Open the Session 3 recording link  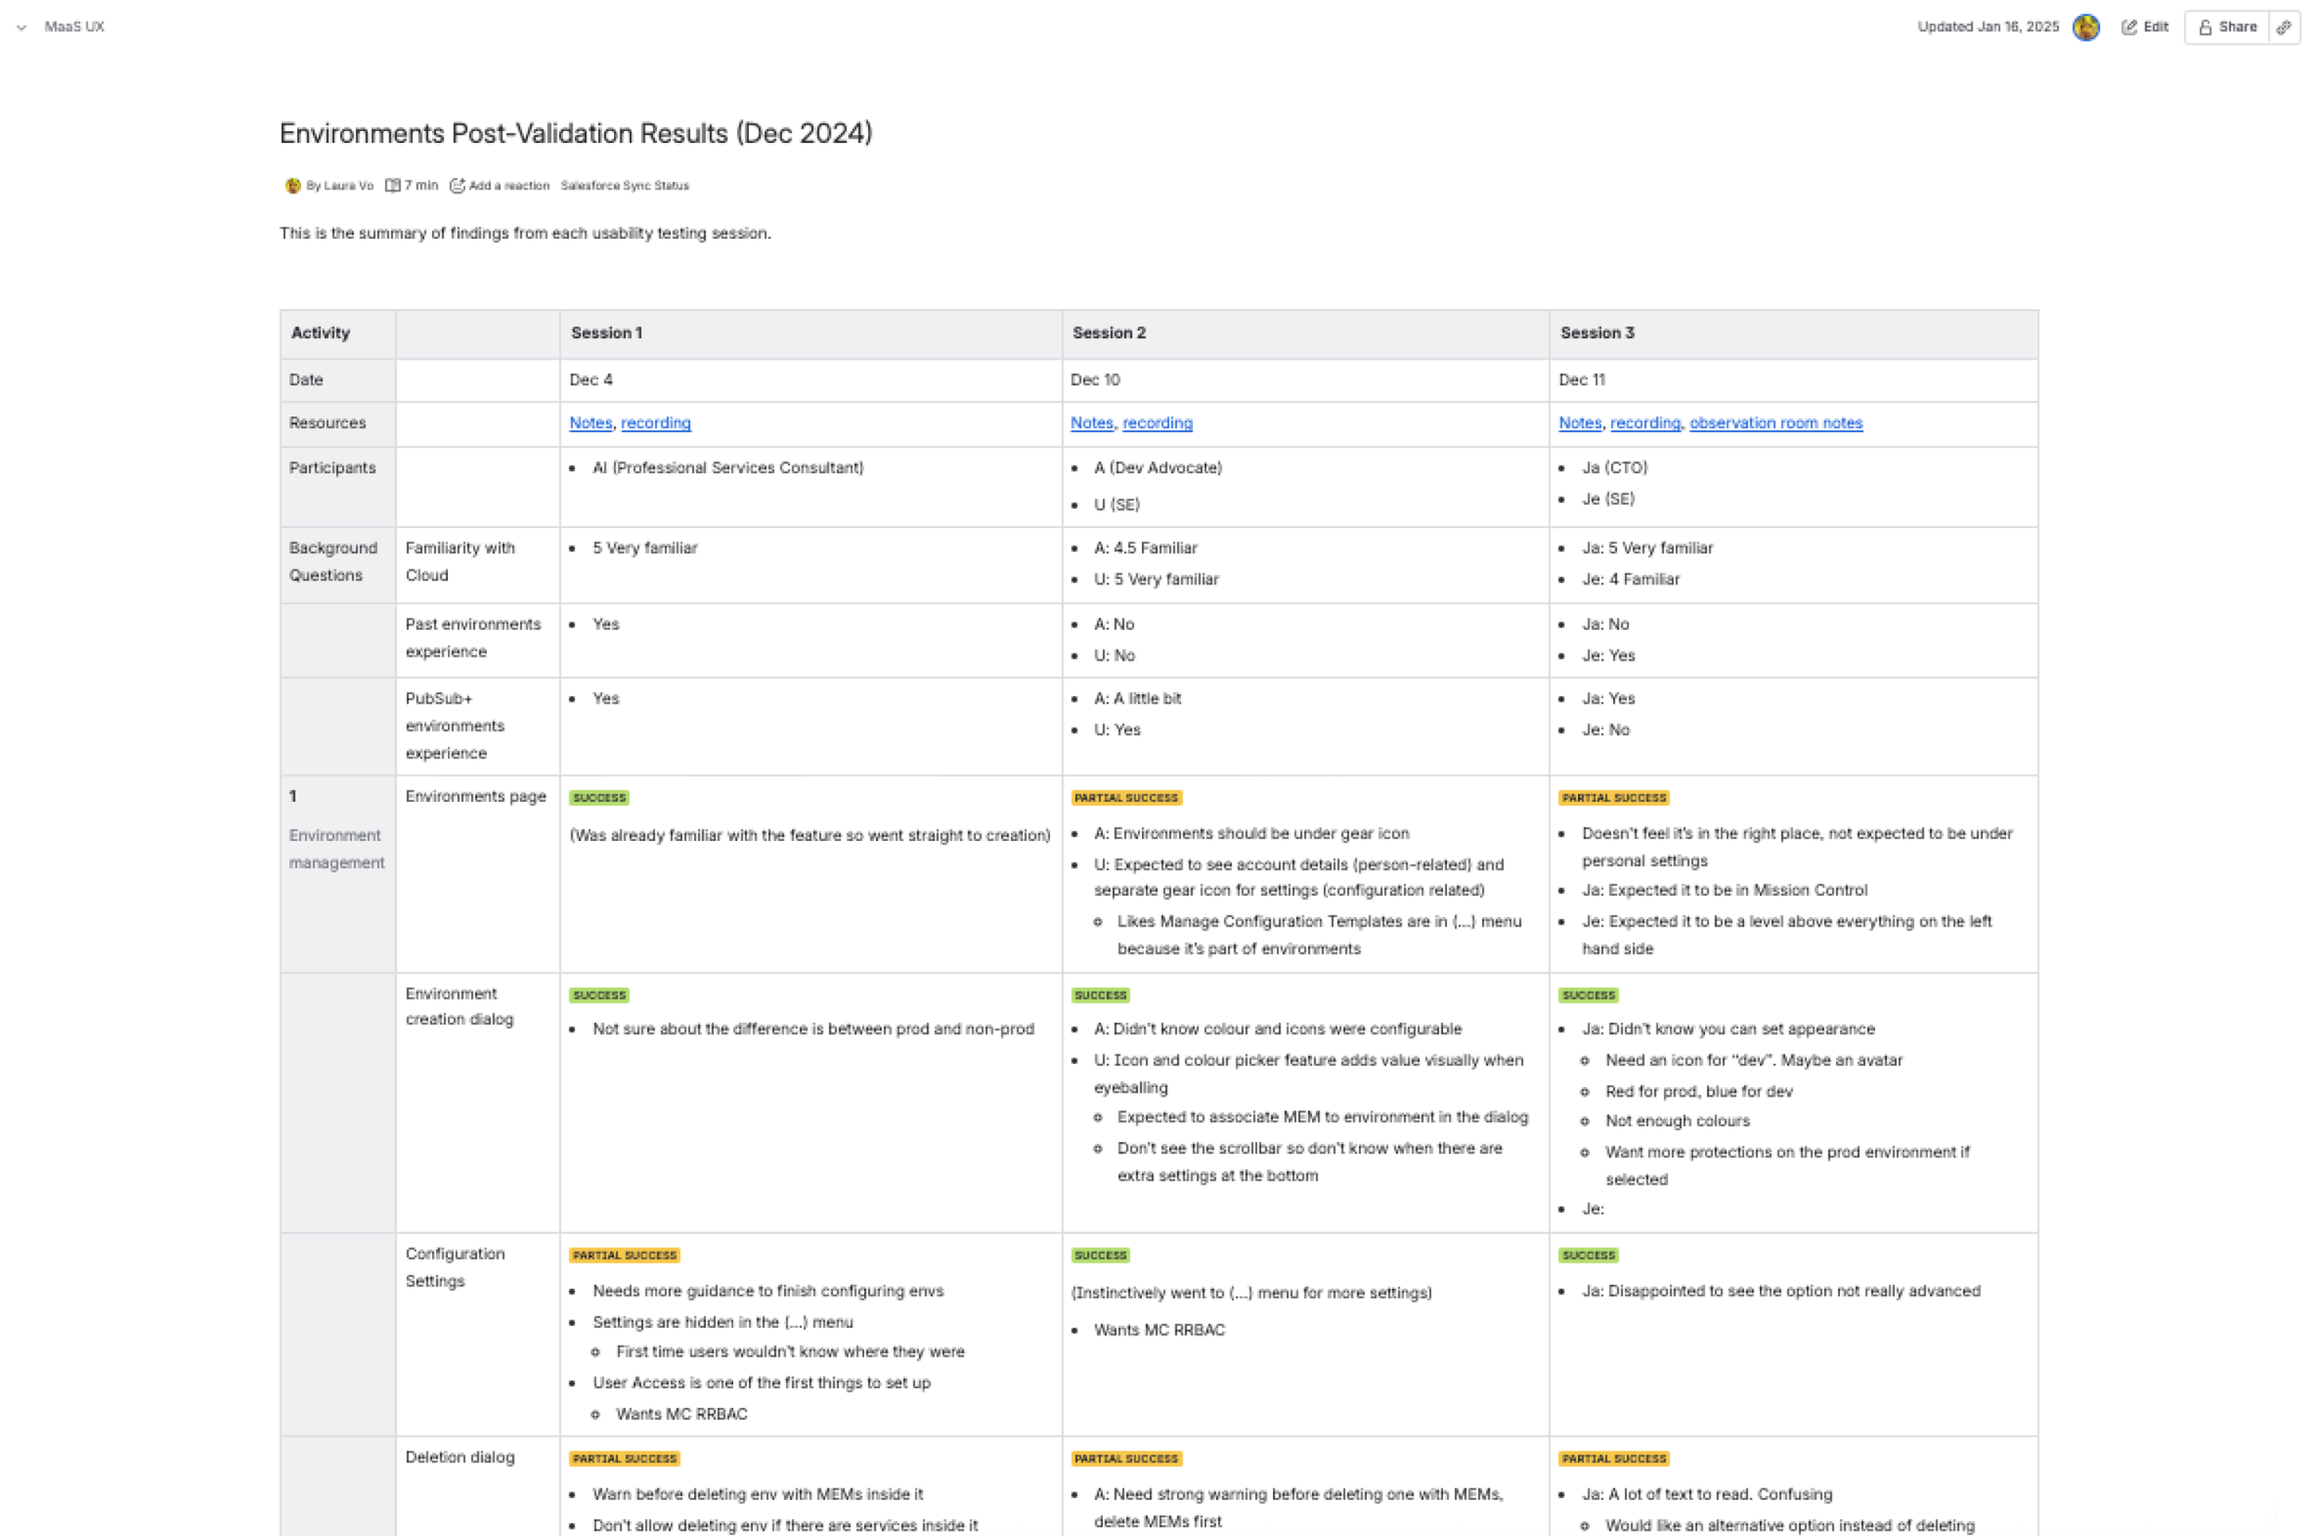tap(1645, 423)
